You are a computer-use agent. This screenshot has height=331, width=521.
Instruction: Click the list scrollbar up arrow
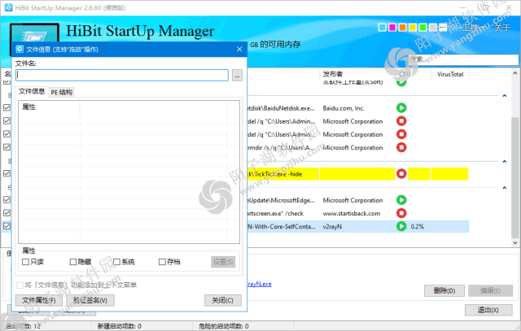tap(514, 72)
